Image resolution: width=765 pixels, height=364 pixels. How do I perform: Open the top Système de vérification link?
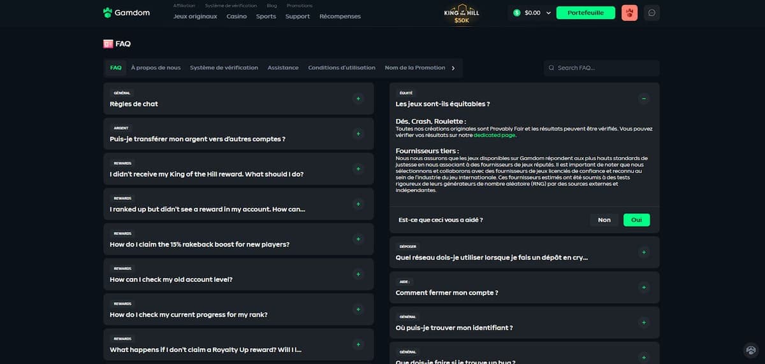(x=231, y=6)
